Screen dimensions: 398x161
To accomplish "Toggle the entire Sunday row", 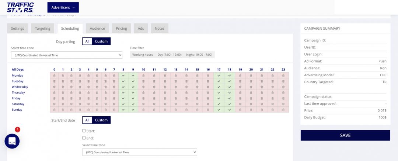I will pyautogui.click(x=17, y=110).
